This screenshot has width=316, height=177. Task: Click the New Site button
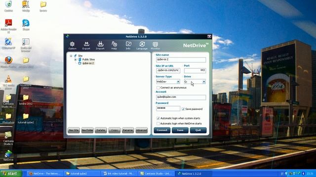tap(74, 130)
